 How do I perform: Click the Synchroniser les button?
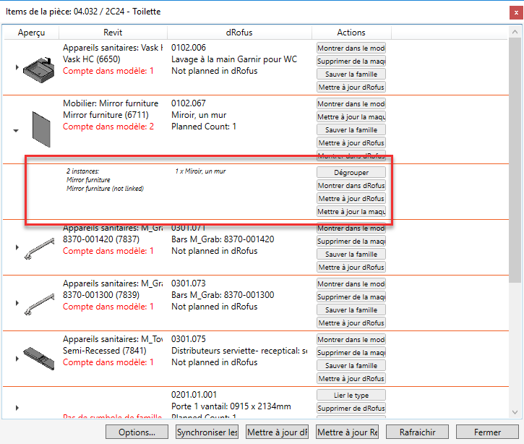pos(207,432)
